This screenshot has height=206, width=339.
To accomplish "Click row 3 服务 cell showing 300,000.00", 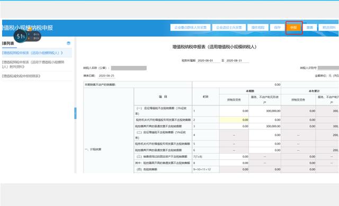I will pos(265,126).
